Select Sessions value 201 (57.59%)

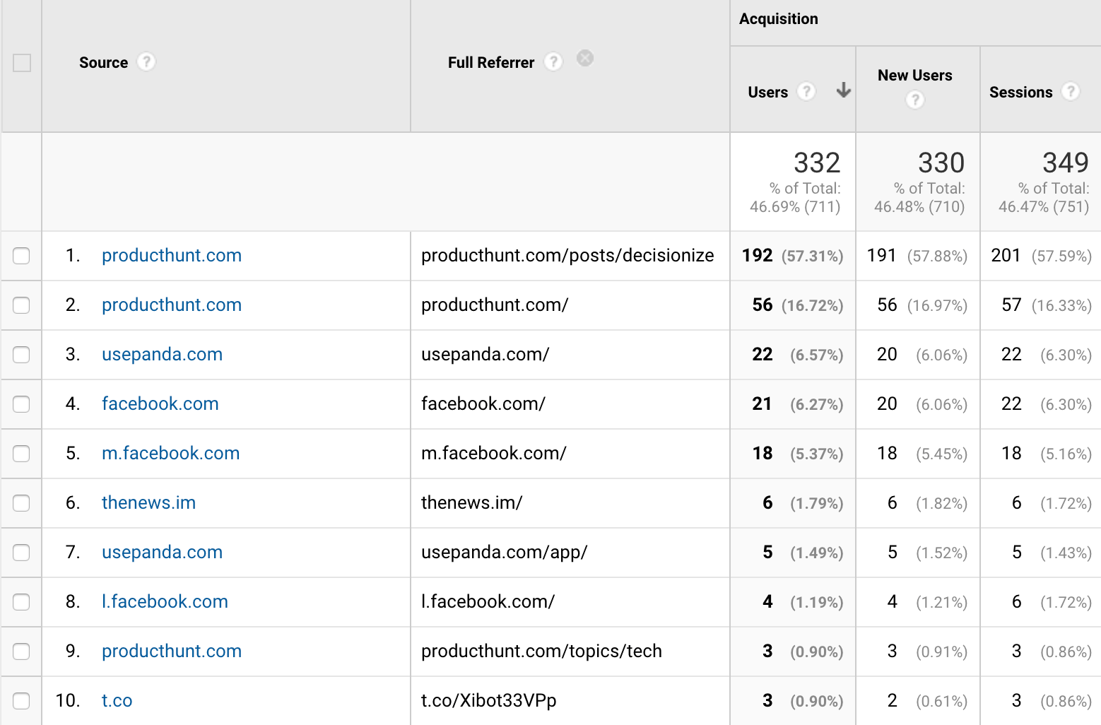1042,256
